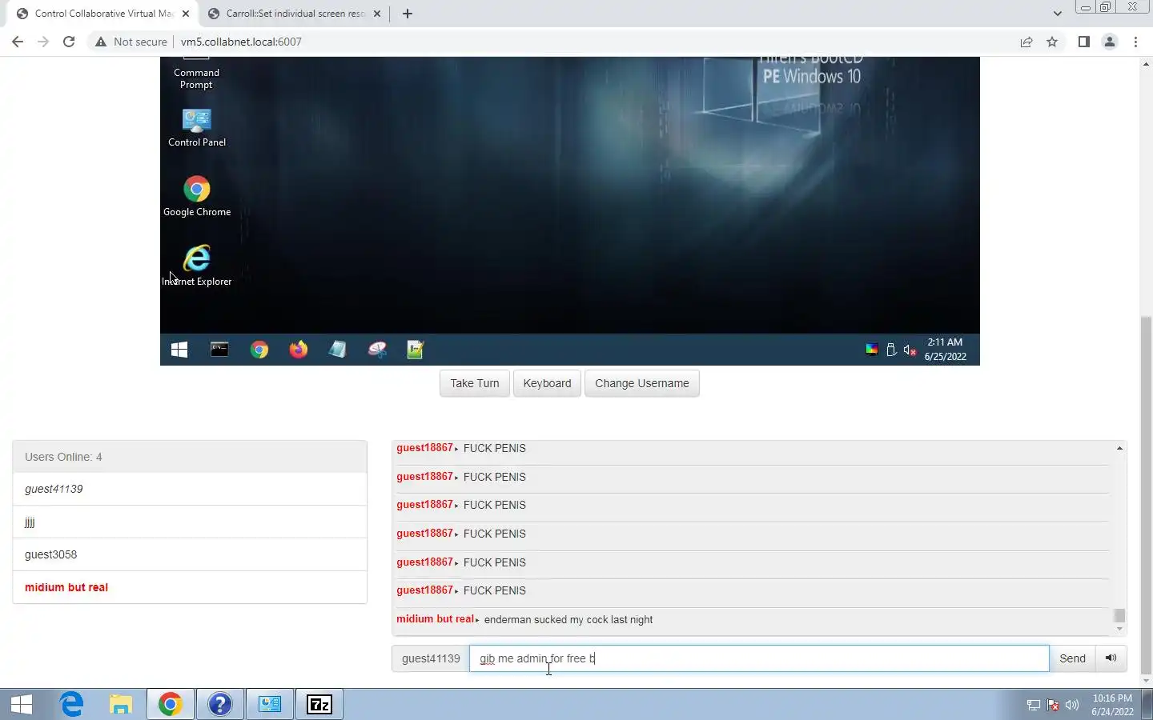The height and width of the screenshot is (720, 1153).
Task: Click host tray volume icon
Action: (1072, 705)
